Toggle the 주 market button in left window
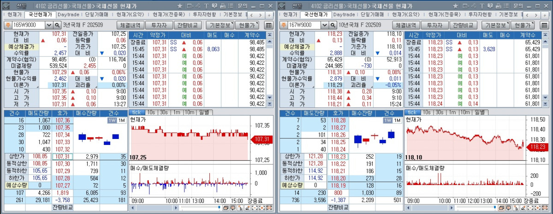The width and height of the screenshot is (553, 214). [x=7, y=25]
